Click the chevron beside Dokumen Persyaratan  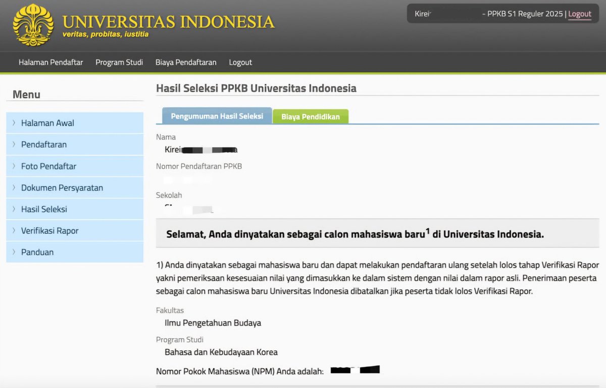[x=14, y=187]
